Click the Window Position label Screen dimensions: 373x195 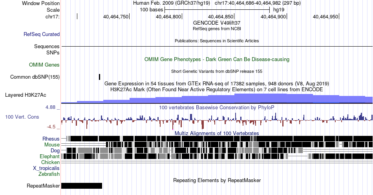[41, 3]
